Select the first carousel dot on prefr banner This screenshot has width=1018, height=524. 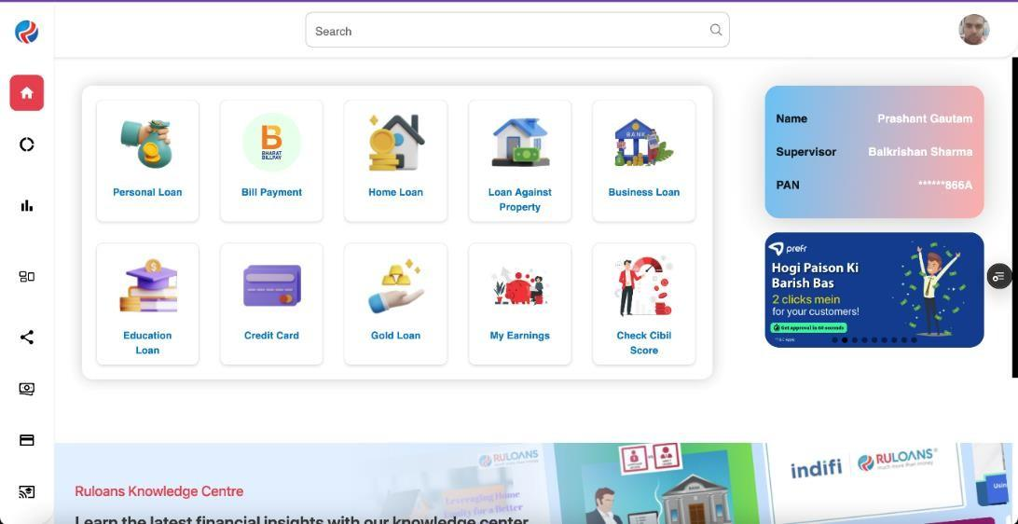(x=835, y=339)
